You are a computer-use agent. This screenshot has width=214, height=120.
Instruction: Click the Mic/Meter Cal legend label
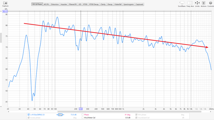point(90,118)
